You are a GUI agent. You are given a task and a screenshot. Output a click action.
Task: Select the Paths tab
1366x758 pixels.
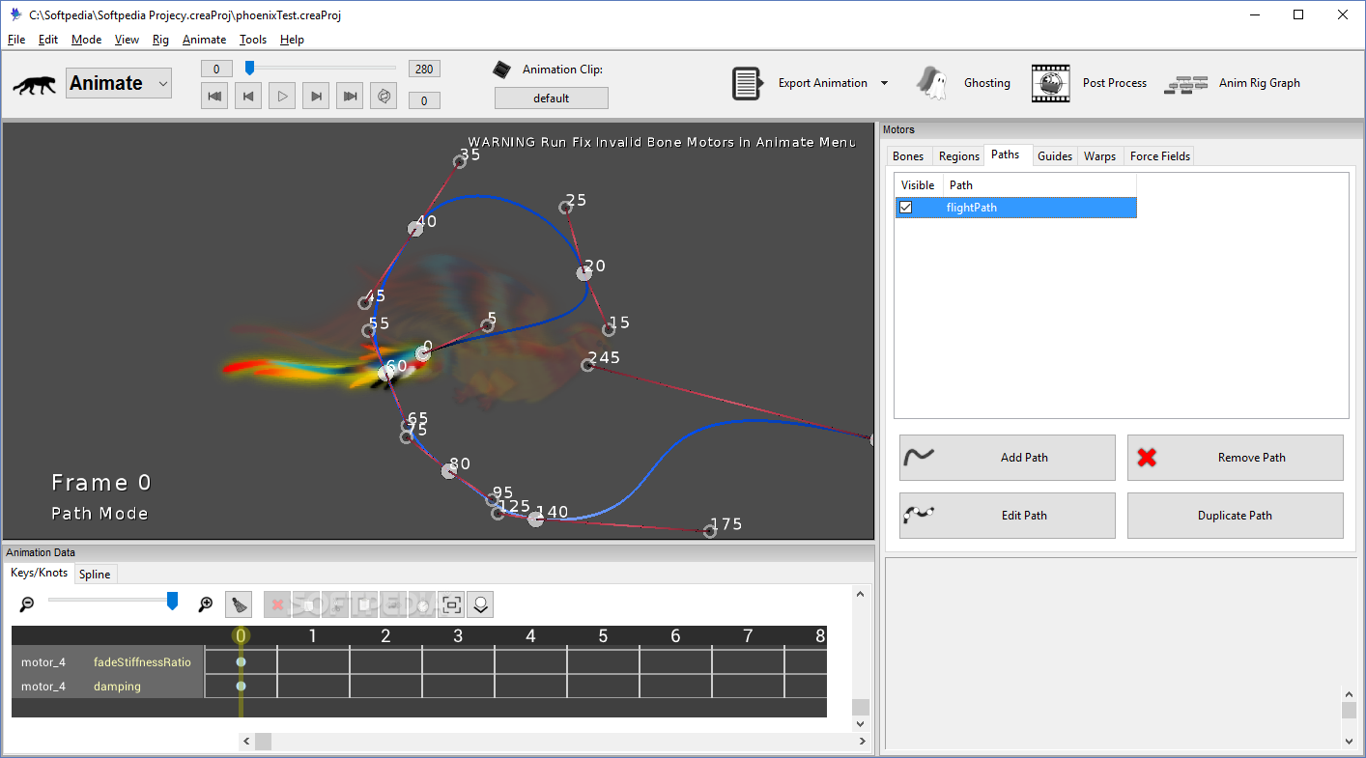pyautogui.click(x=1006, y=154)
